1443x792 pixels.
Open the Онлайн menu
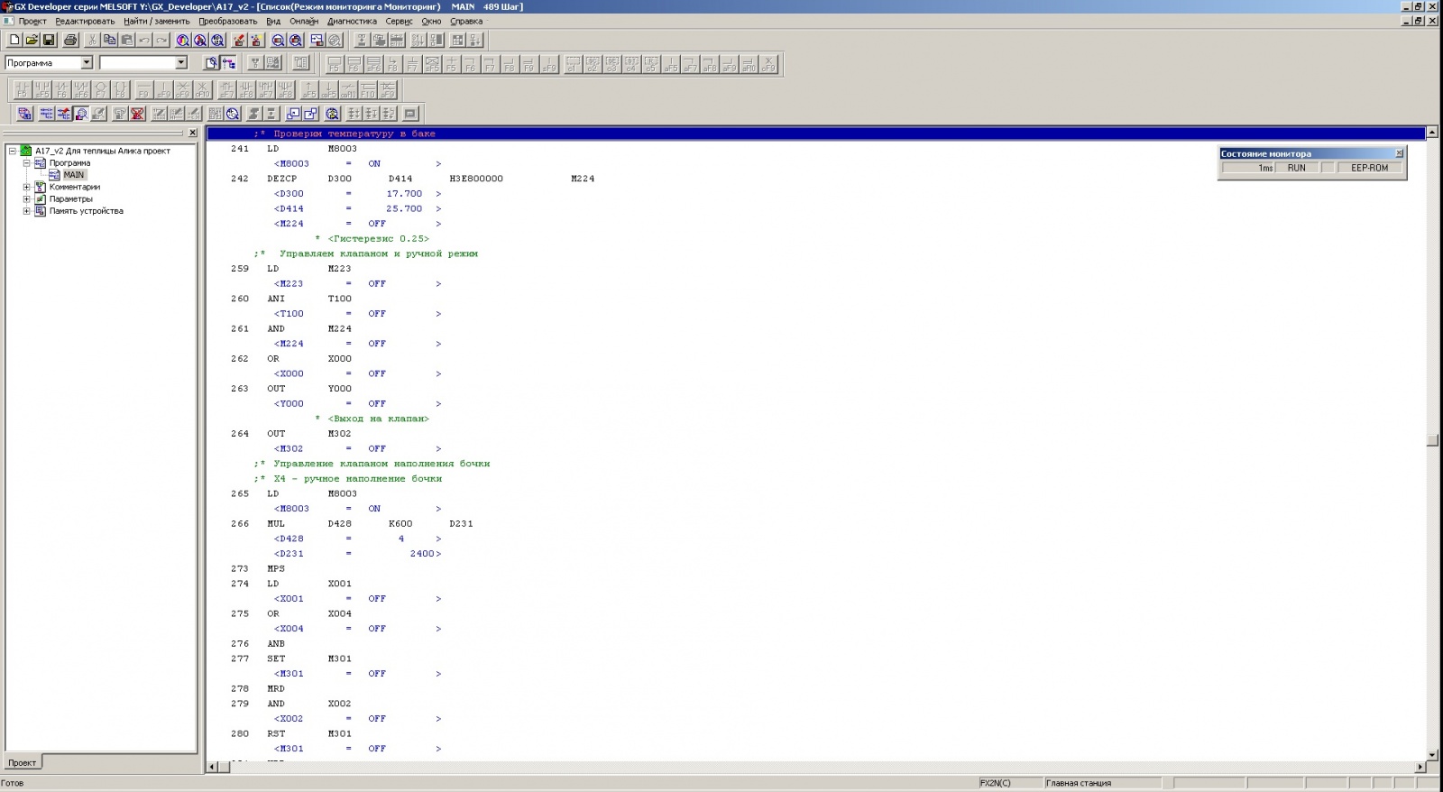304,21
